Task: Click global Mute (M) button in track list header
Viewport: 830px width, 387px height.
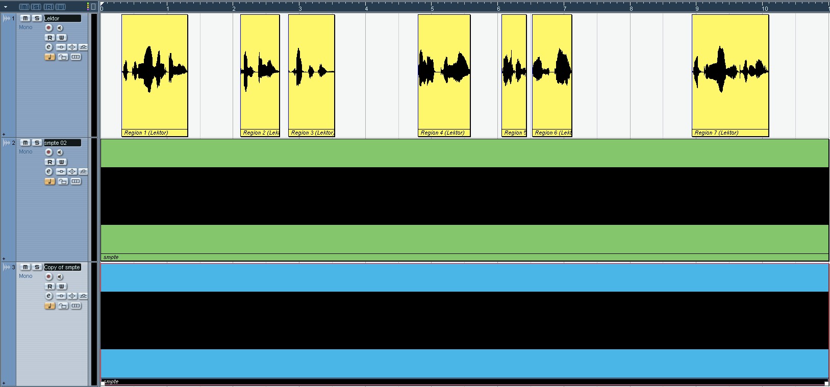Action: tap(24, 7)
